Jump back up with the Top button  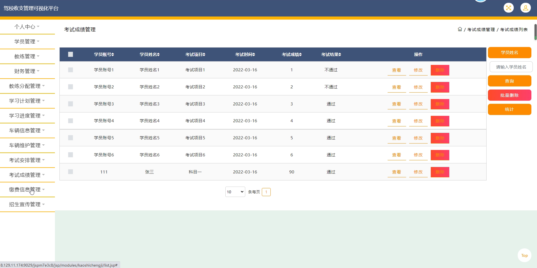click(x=524, y=255)
